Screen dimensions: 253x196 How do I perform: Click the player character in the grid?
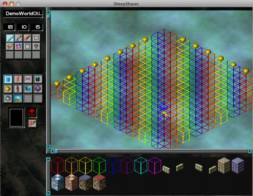click(164, 112)
